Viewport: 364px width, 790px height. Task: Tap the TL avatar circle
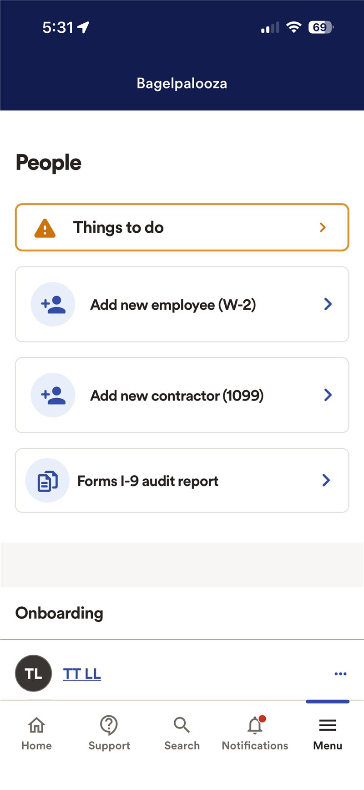tap(33, 673)
